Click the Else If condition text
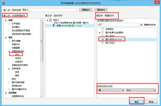 (x=71, y=23)
